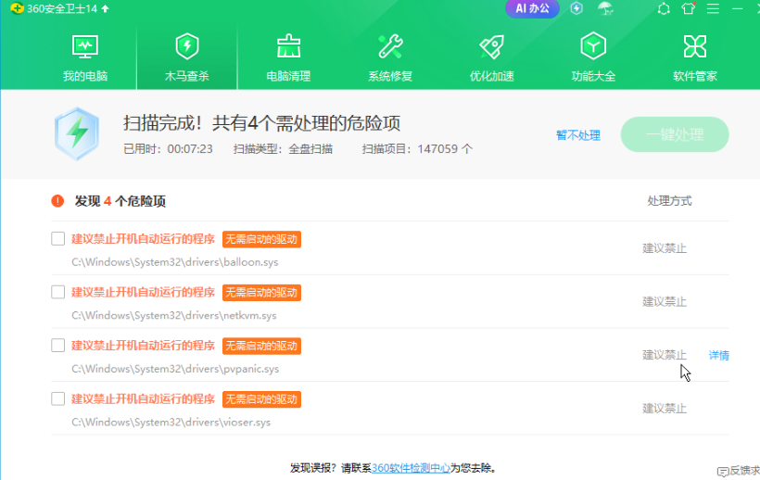The height and width of the screenshot is (480, 760).
Task: Open the 系统修复 wrench icon
Action: click(390, 47)
